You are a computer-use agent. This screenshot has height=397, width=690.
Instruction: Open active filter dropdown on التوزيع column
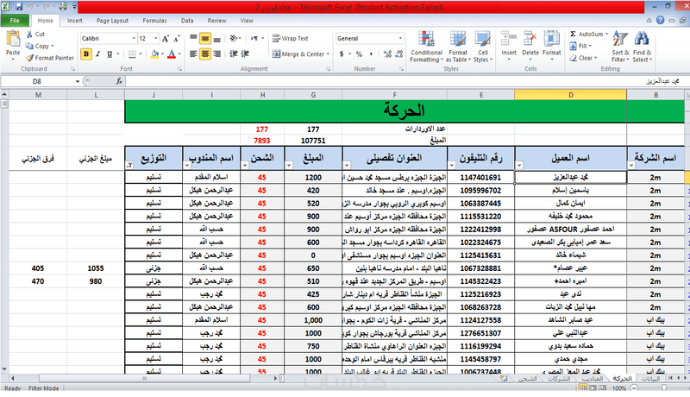click(x=129, y=166)
